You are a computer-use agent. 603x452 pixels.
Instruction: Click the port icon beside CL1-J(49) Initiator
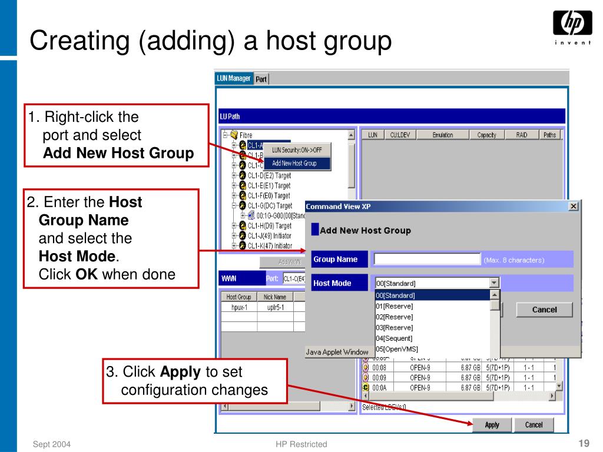(x=243, y=235)
